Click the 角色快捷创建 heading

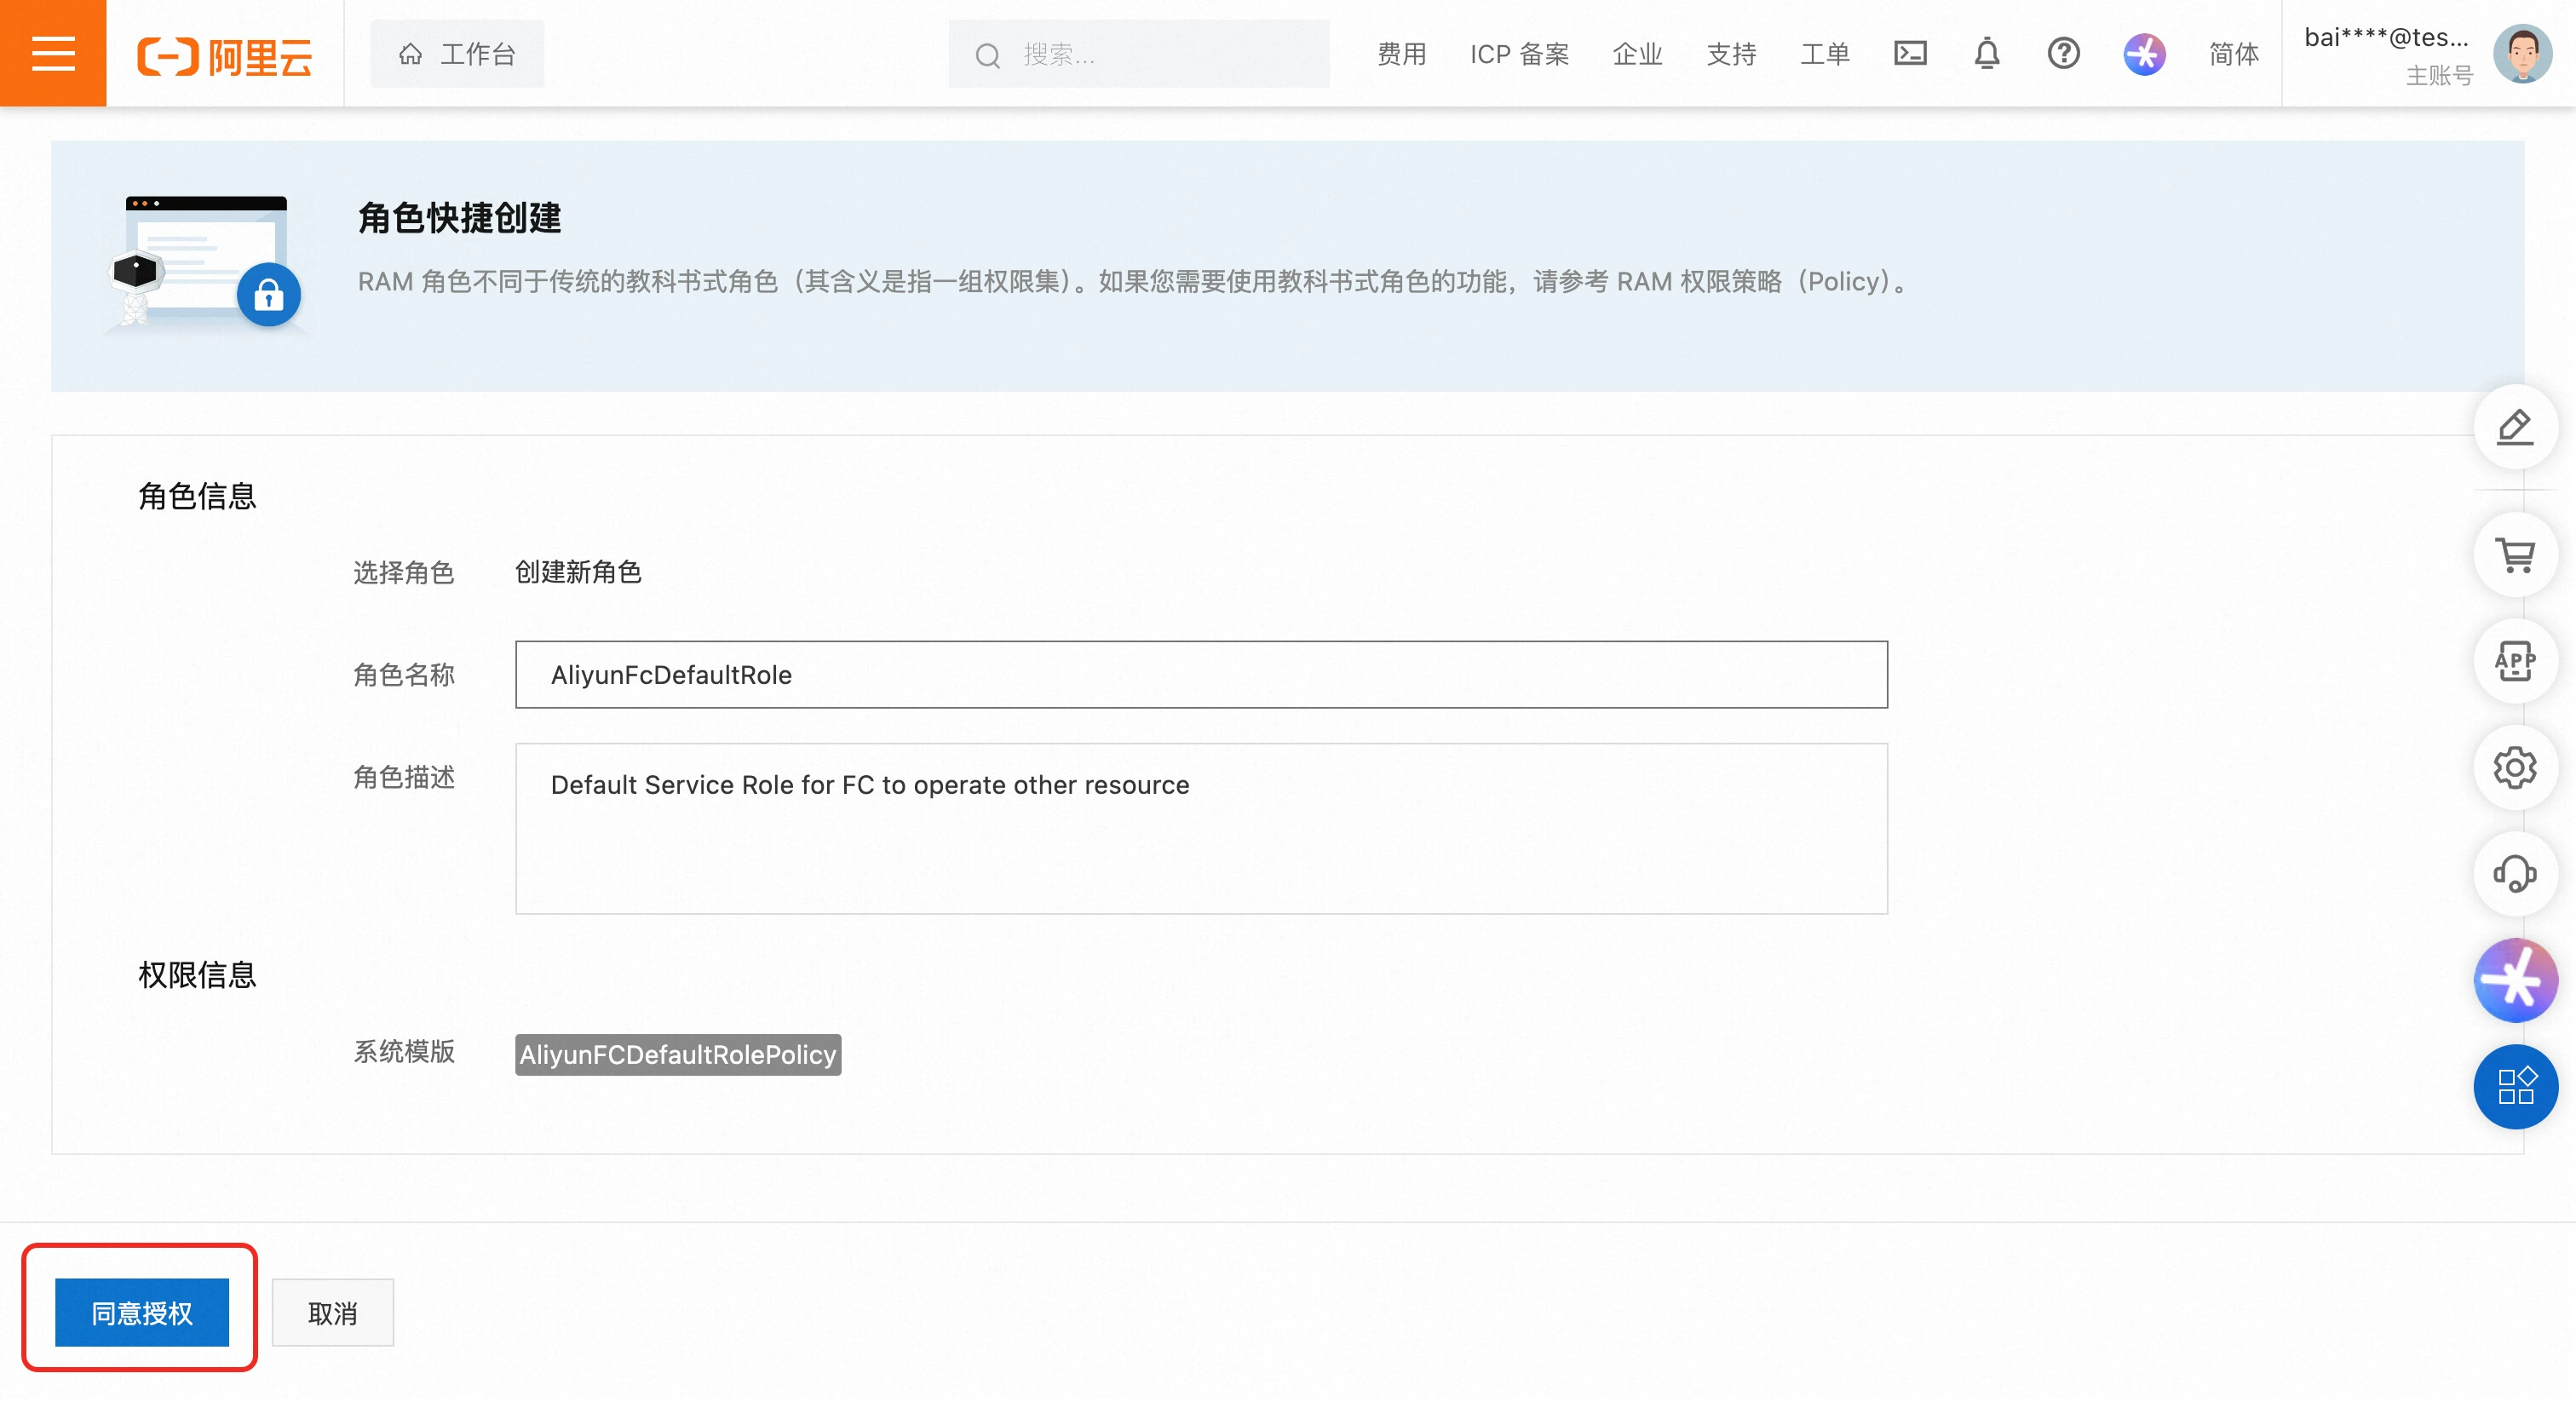click(459, 217)
